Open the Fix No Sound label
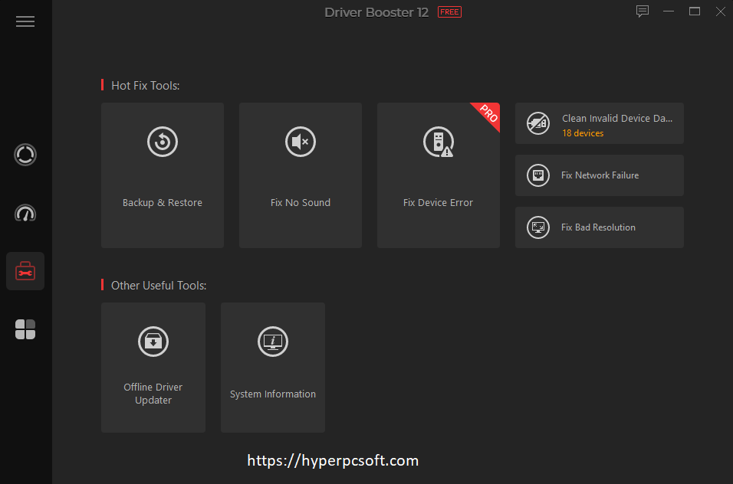Viewport: 733px width, 484px height. (x=300, y=203)
